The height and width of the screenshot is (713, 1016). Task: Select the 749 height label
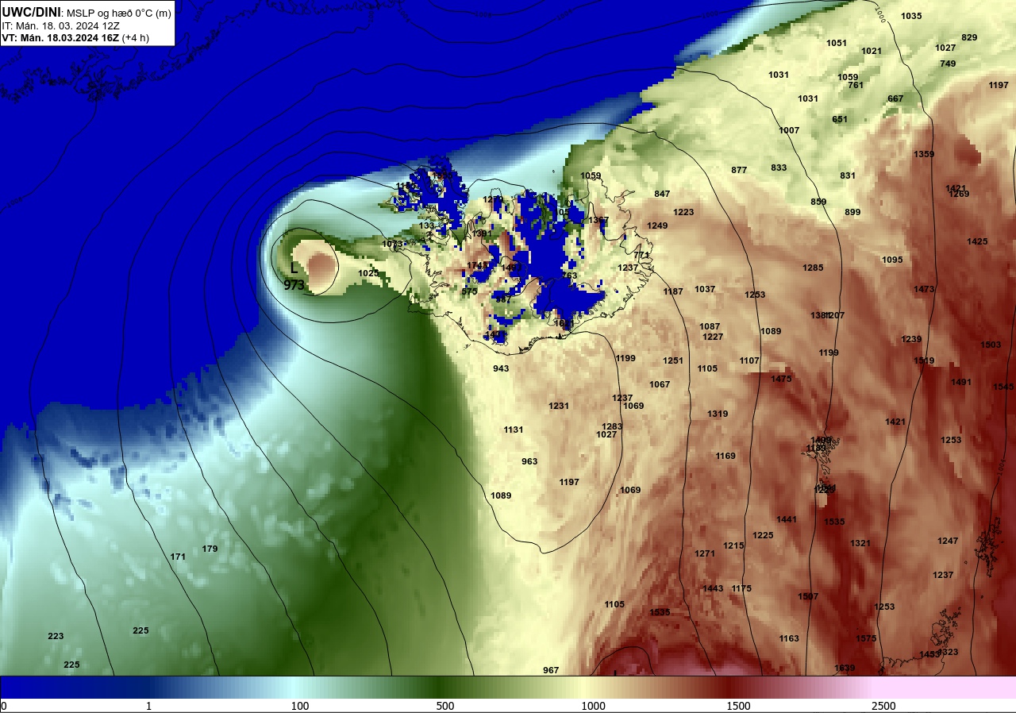[948, 64]
